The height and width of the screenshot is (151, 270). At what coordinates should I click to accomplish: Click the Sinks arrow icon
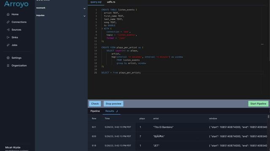click(8, 37)
